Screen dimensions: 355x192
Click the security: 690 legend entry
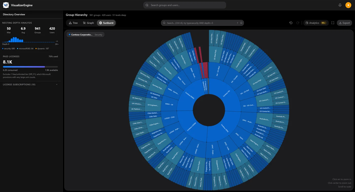9,48
